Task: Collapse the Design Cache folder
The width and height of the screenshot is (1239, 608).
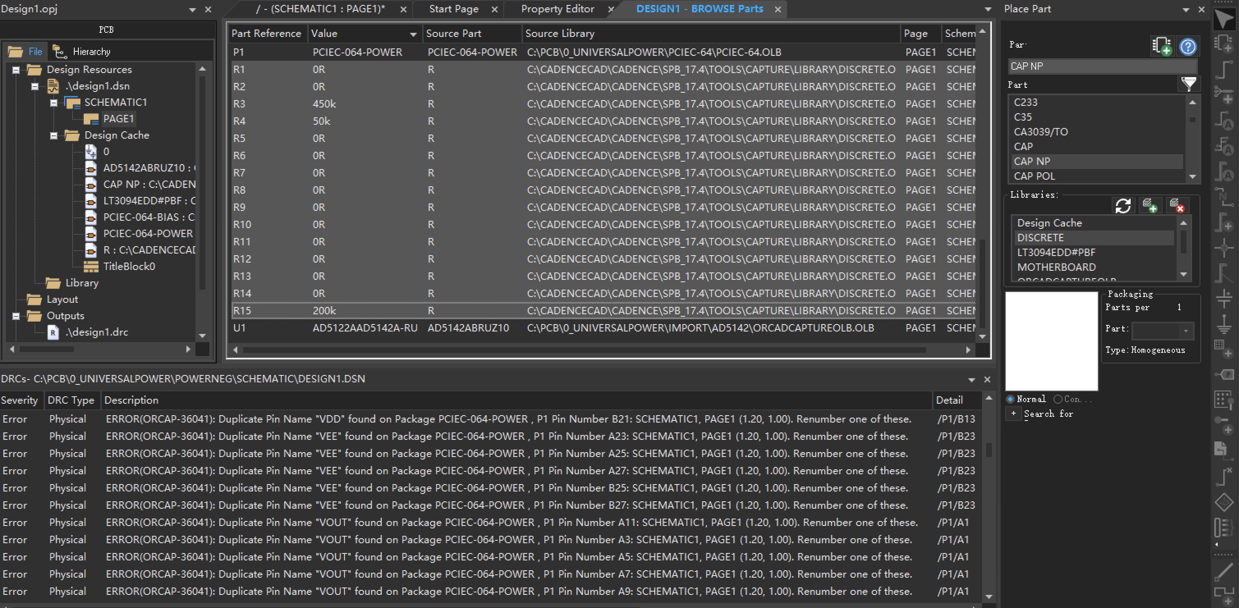Action: click(x=54, y=135)
